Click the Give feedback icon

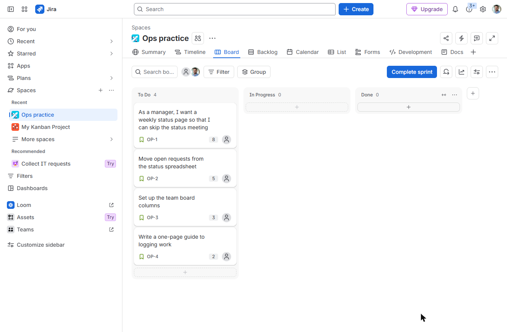pyautogui.click(x=477, y=38)
